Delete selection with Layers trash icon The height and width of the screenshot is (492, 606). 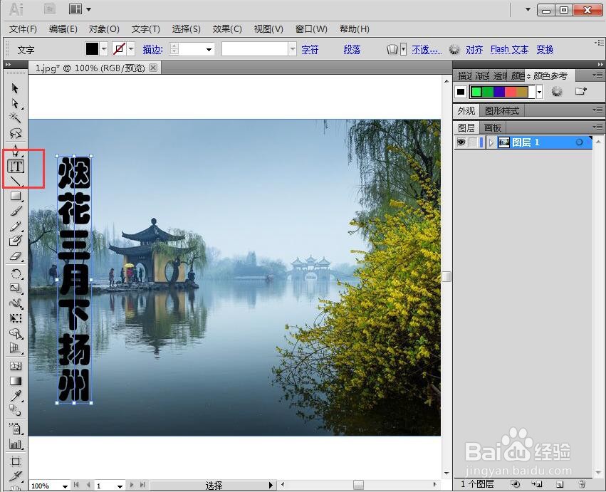click(x=582, y=484)
